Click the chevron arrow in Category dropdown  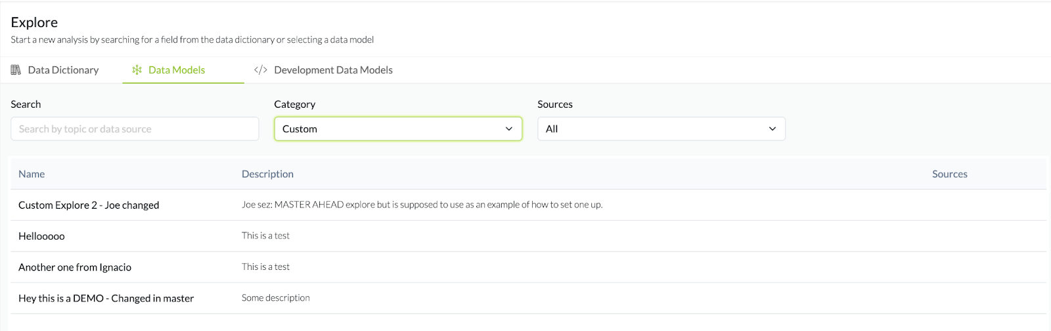pos(509,129)
